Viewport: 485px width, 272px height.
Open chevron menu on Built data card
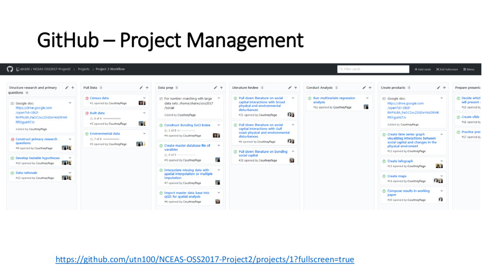click(x=144, y=113)
